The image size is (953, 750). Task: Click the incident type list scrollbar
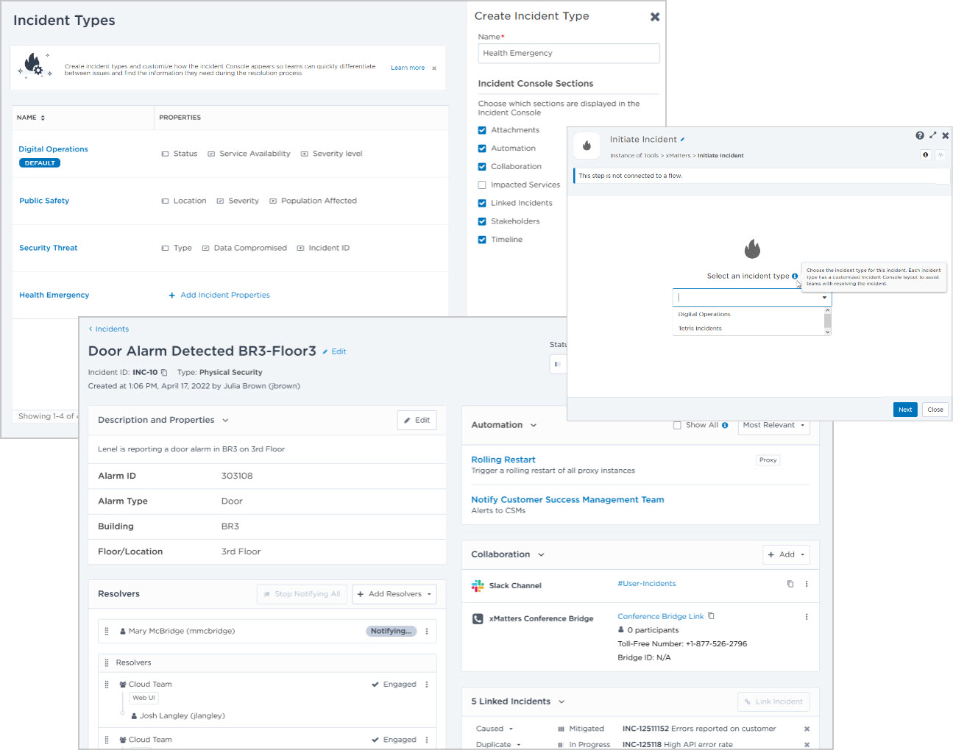[x=828, y=321]
